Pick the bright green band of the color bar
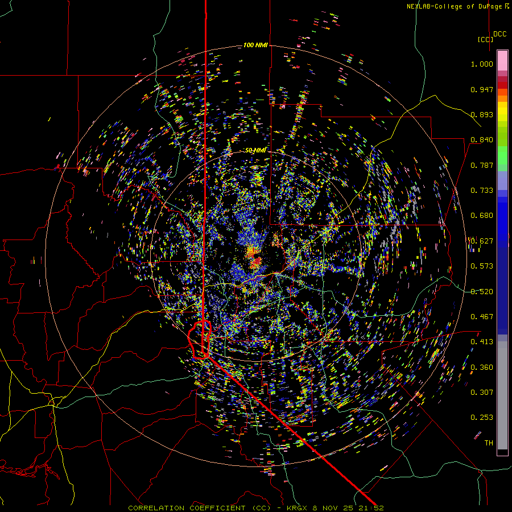 click(502, 155)
